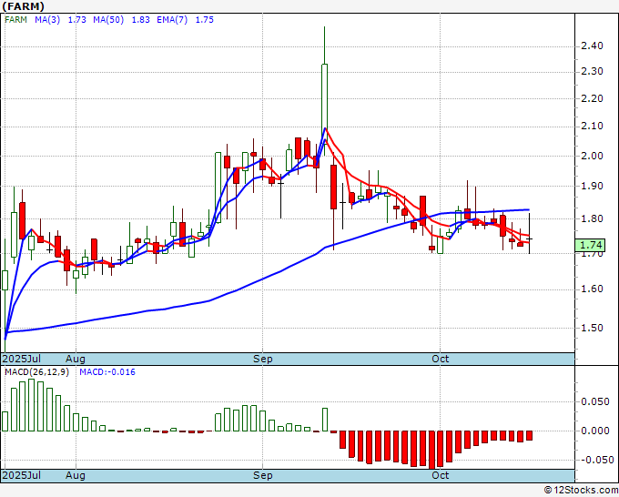Click the EMA(7) value 1.75
The height and width of the screenshot is (497, 619).
tap(205, 20)
